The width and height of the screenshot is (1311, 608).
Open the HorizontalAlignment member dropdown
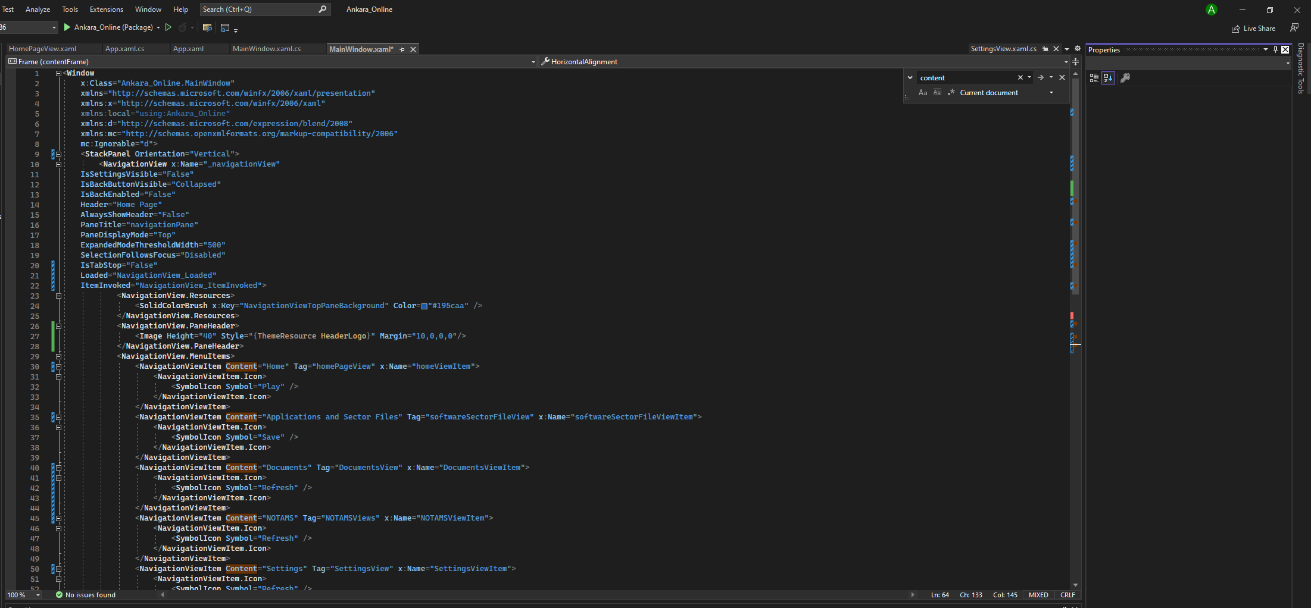click(x=1066, y=62)
